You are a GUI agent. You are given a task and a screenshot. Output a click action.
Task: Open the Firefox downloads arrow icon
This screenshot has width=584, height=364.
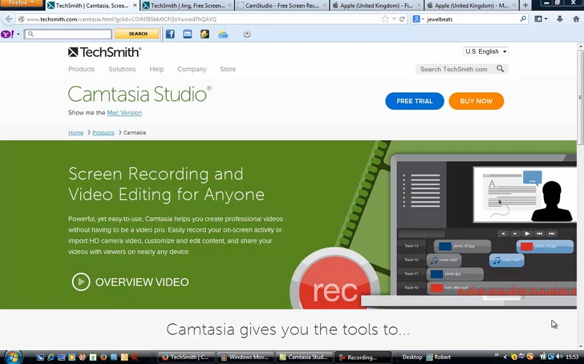pyautogui.click(x=560, y=19)
